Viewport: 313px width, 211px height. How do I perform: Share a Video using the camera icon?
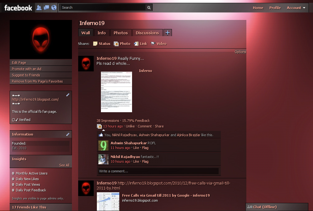154,44
